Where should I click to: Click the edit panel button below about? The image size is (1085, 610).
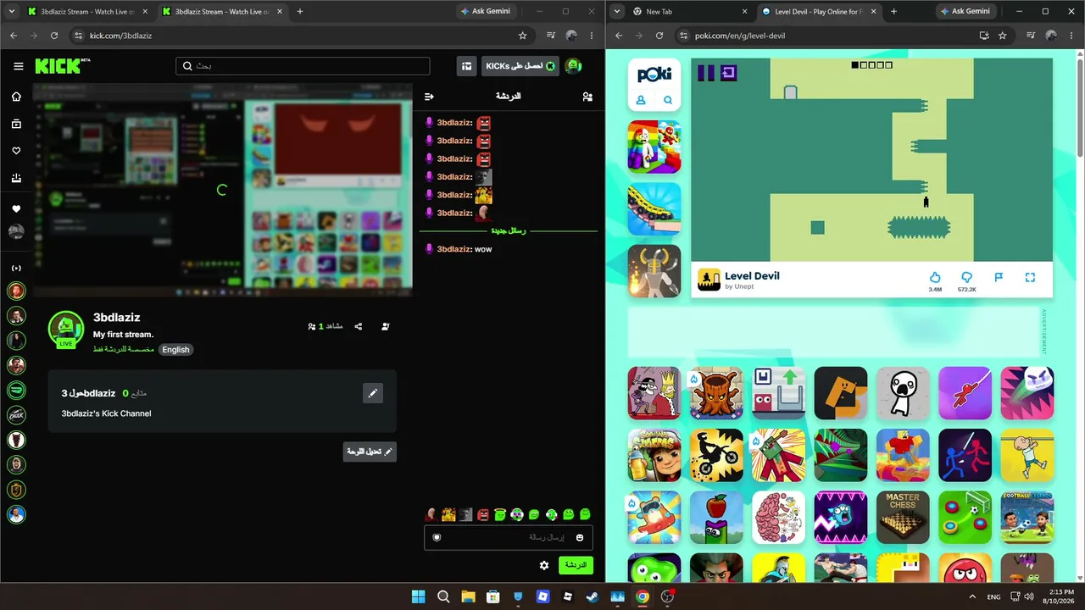(x=370, y=452)
